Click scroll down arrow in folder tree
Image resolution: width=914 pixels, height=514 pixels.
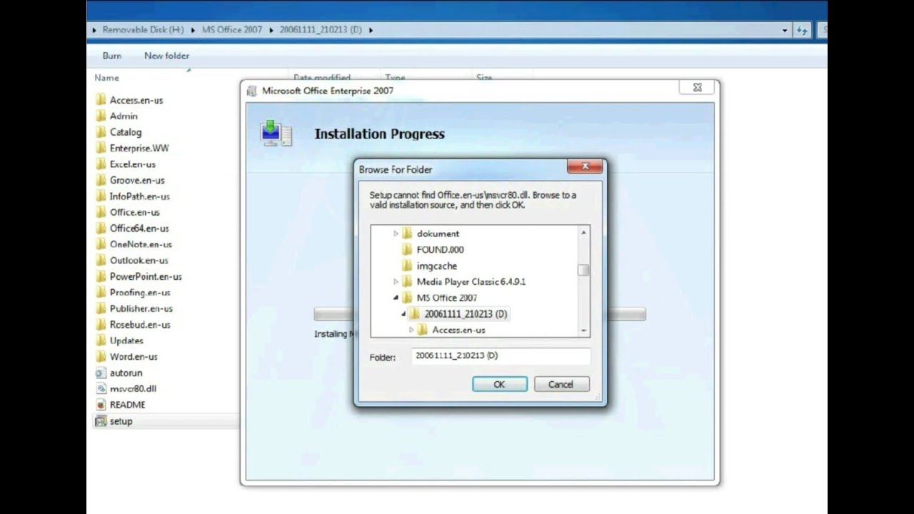[583, 331]
